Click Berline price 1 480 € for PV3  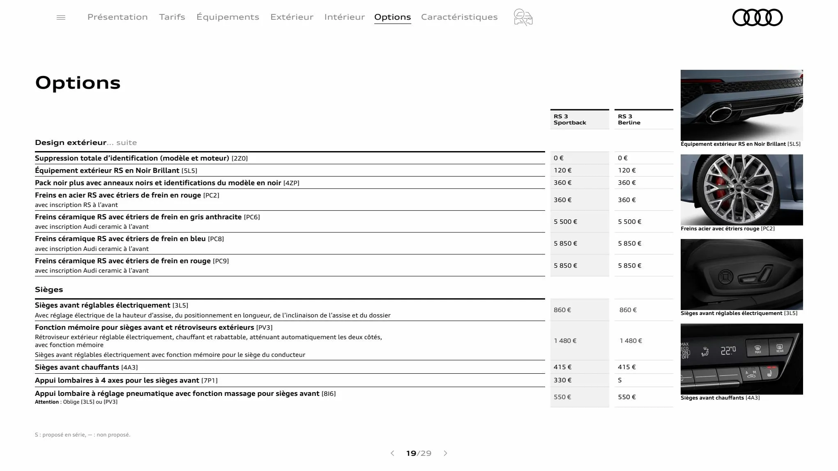(x=631, y=341)
